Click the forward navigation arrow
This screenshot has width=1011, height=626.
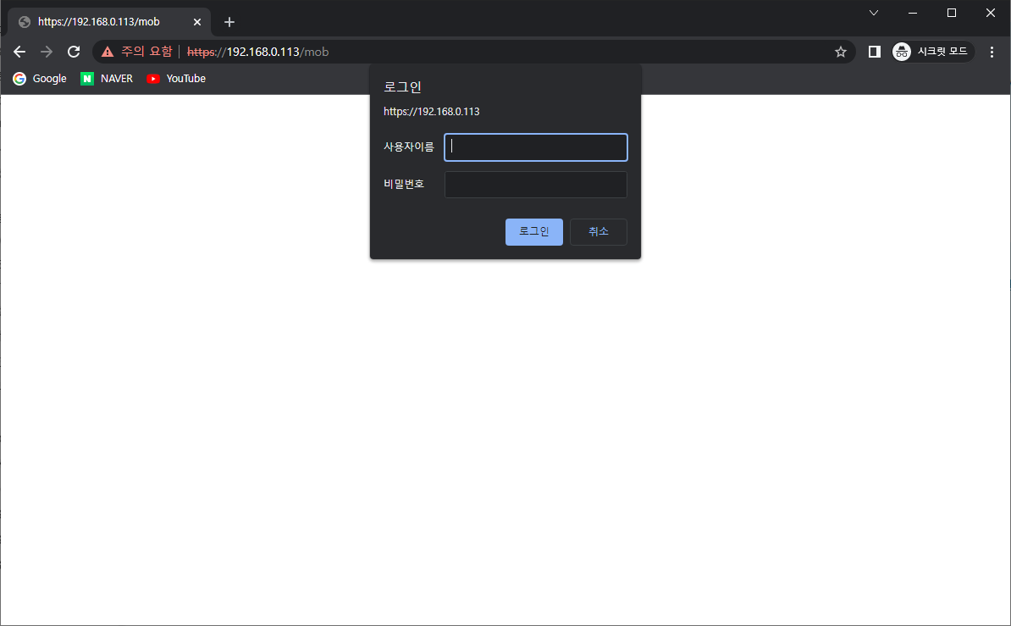[x=47, y=52]
